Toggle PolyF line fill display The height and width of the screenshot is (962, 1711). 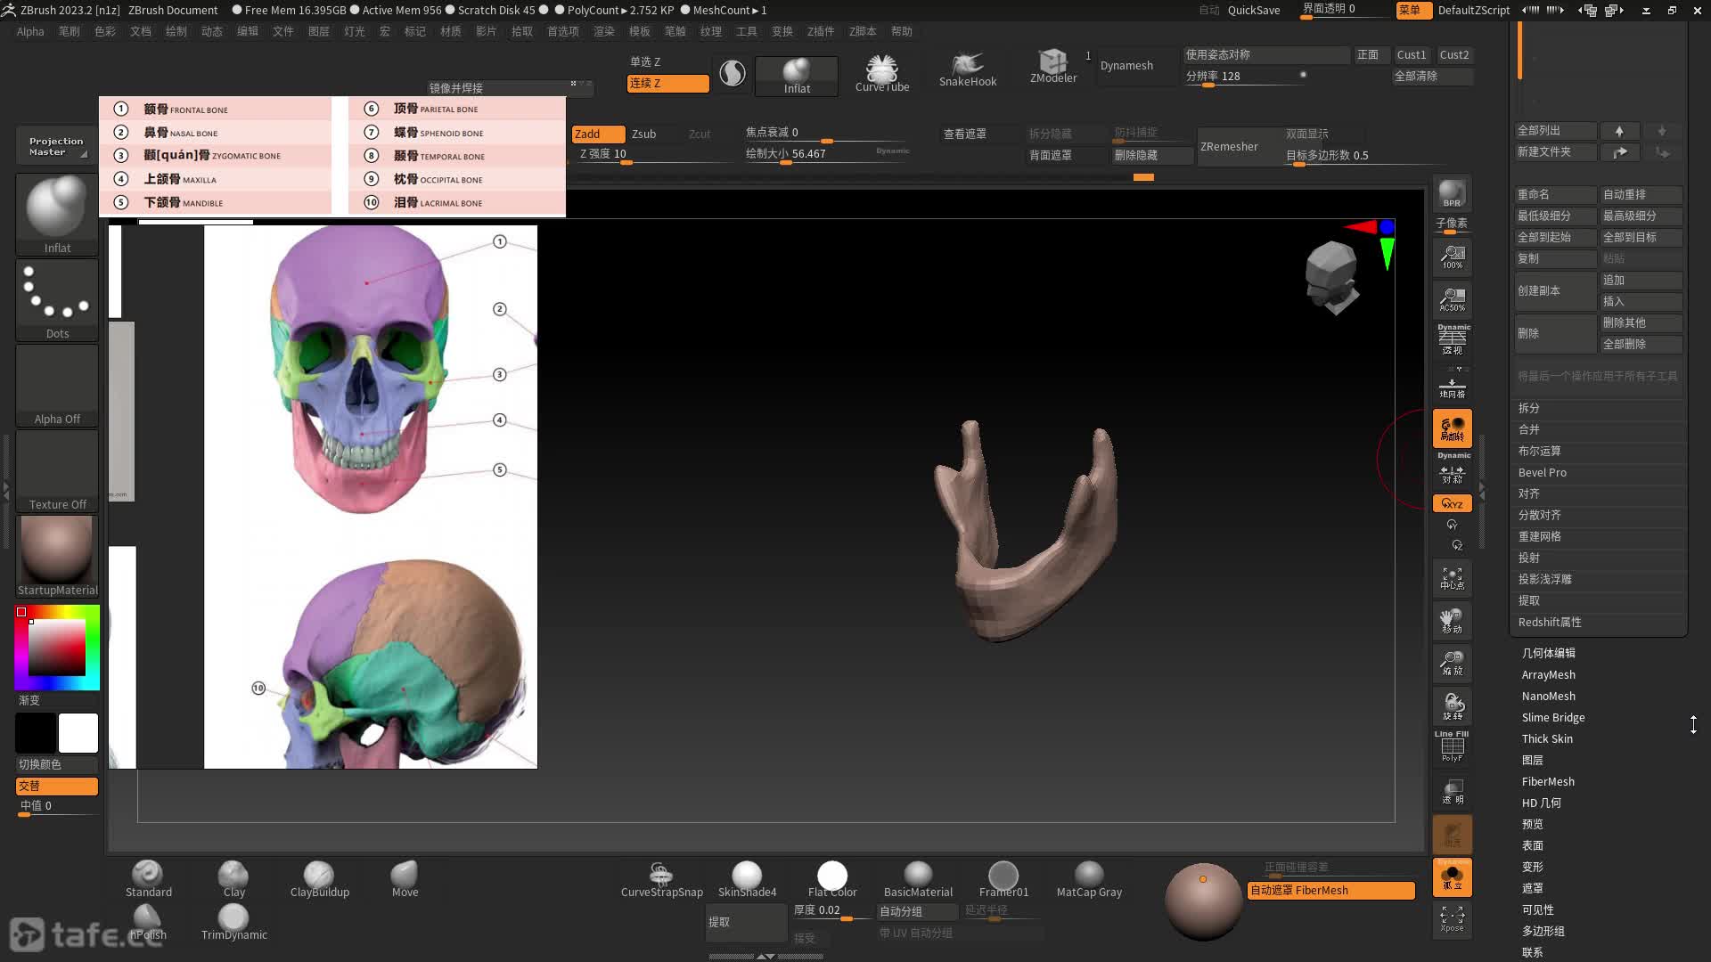pyautogui.click(x=1452, y=746)
